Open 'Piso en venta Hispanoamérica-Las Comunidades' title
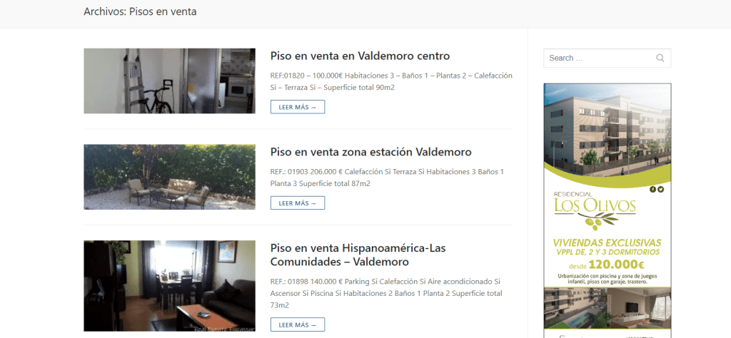 (x=358, y=255)
